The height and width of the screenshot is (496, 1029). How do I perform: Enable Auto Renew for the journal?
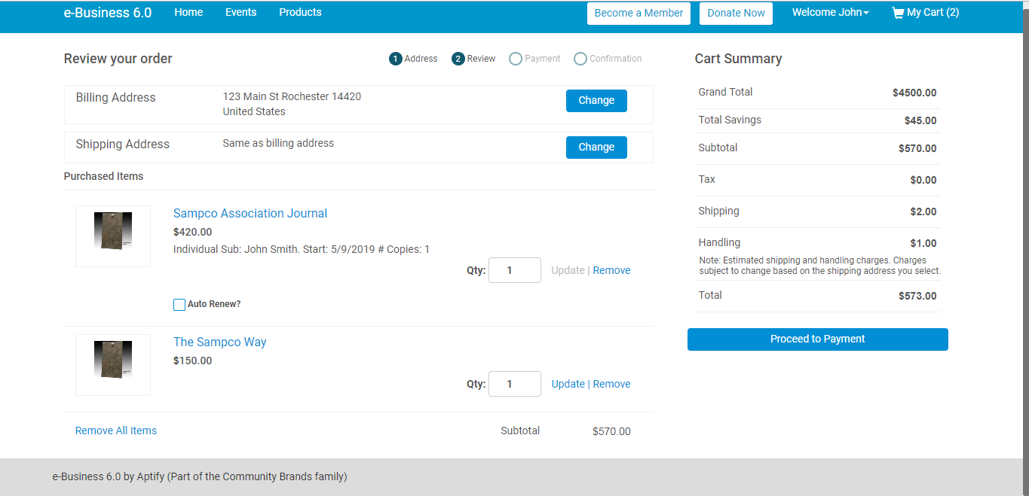coord(179,304)
